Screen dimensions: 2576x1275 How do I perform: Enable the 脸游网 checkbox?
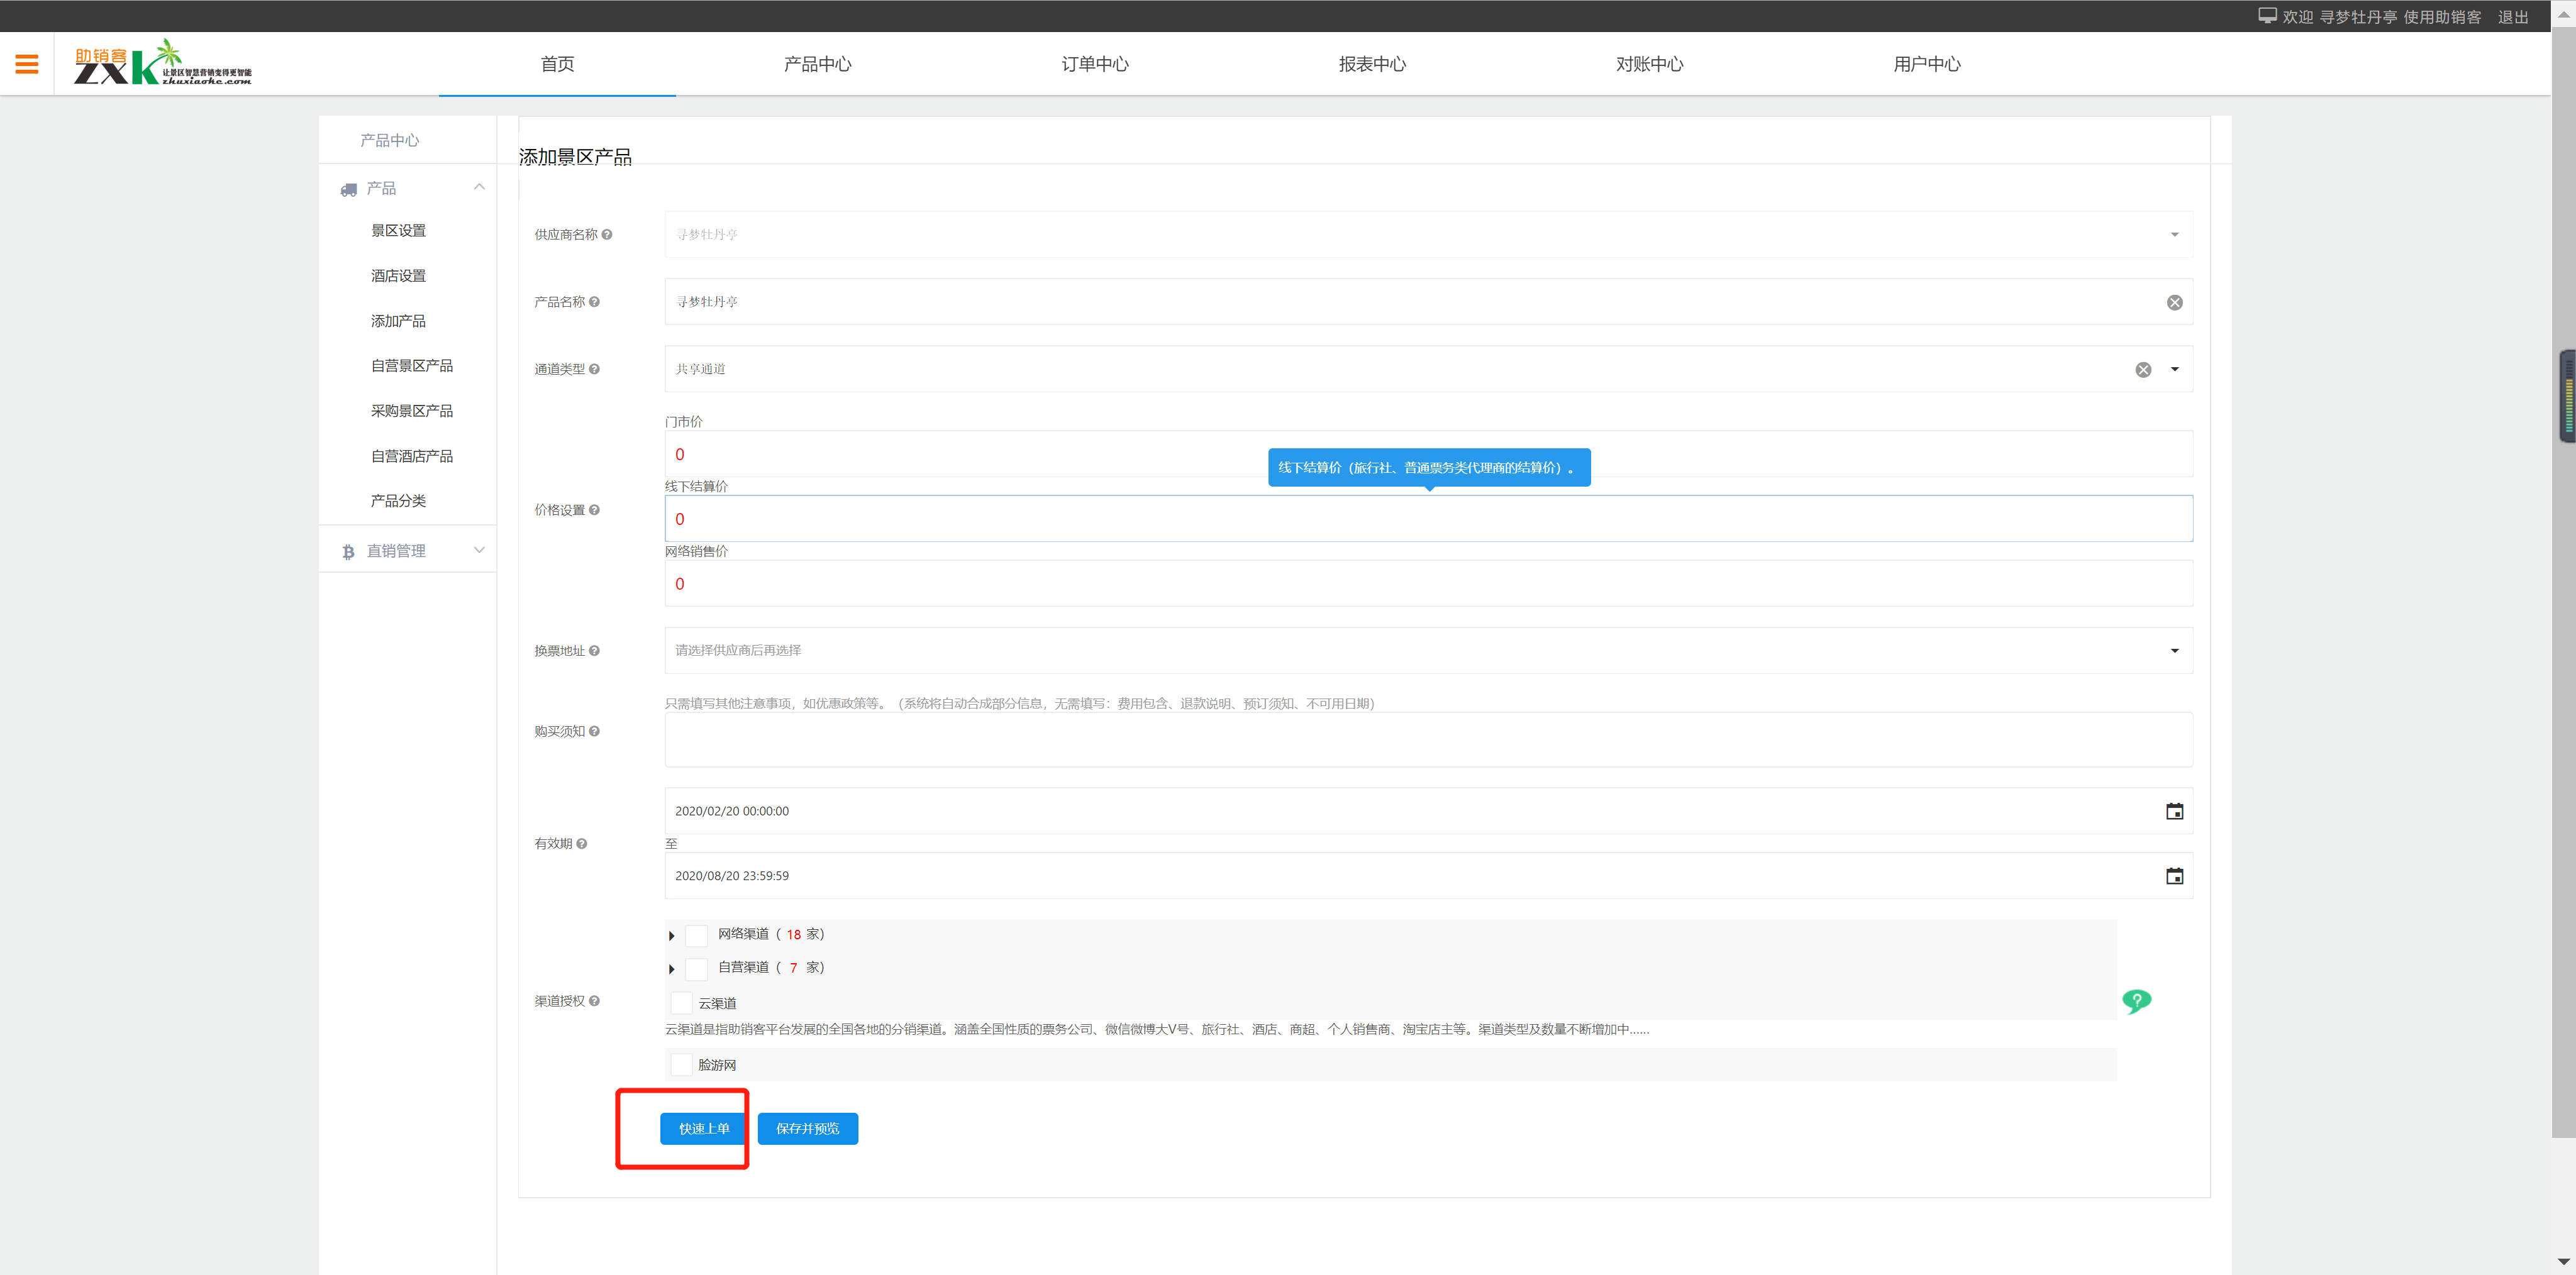(x=681, y=1065)
